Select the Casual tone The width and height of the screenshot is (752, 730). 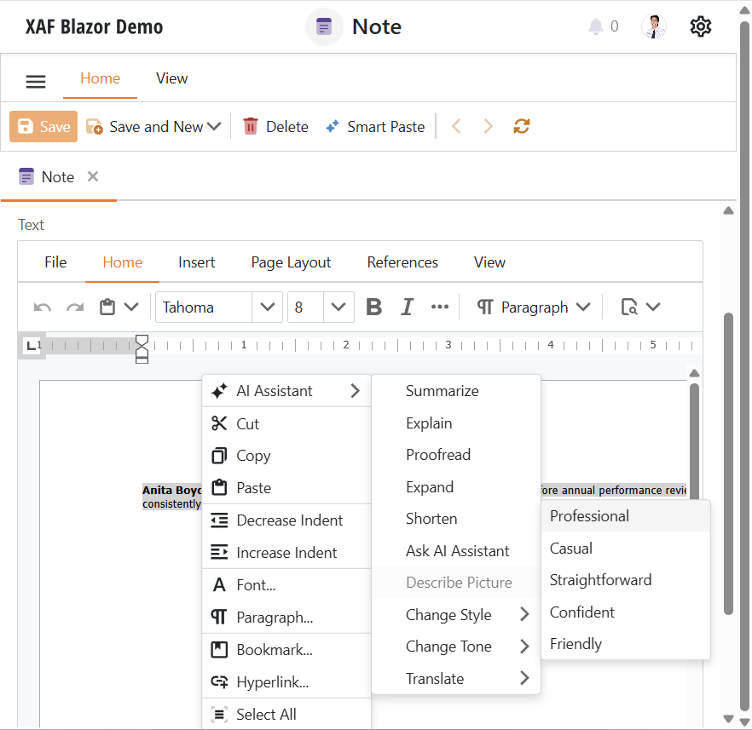click(x=626, y=548)
